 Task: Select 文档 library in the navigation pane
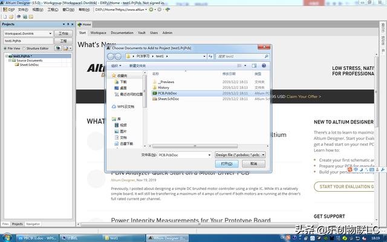(x=121, y=137)
